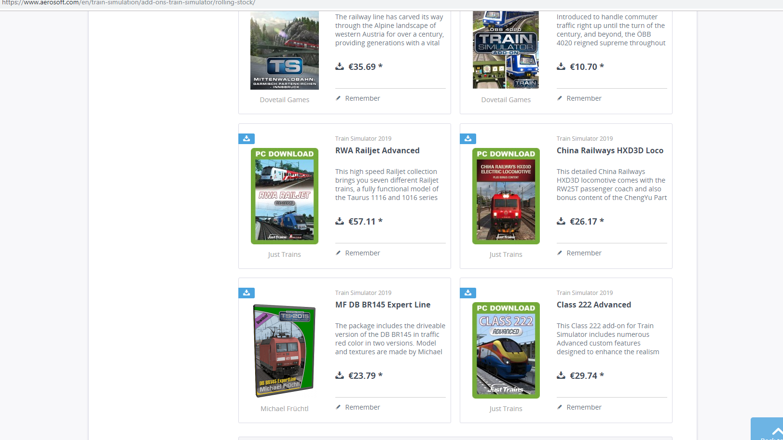Click Remember link on China Railways card
This screenshot has width=783, height=440.
click(x=584, y=253)
